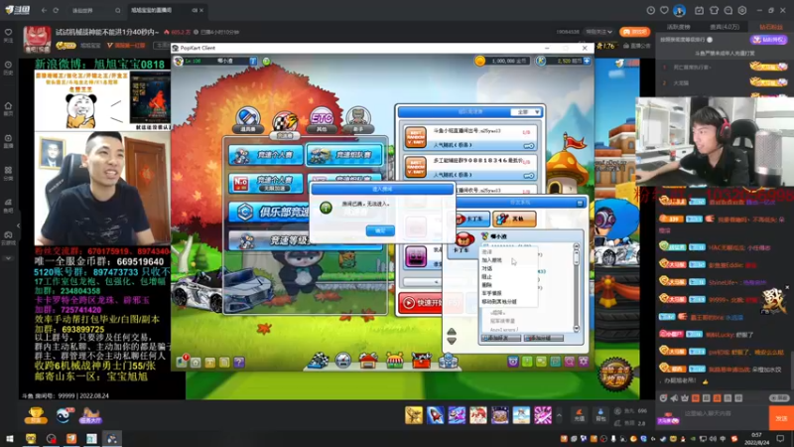The height and width of the screenshot is (447, 794).
Task: Open the striped-awning shop icon in bottom bar
Action: [394, 361]
